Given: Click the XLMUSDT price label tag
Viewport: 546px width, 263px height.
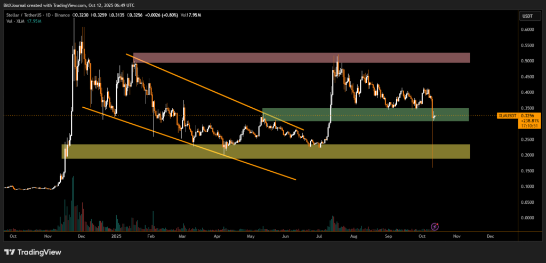Looking at the screenshot, I should point(505,115).
